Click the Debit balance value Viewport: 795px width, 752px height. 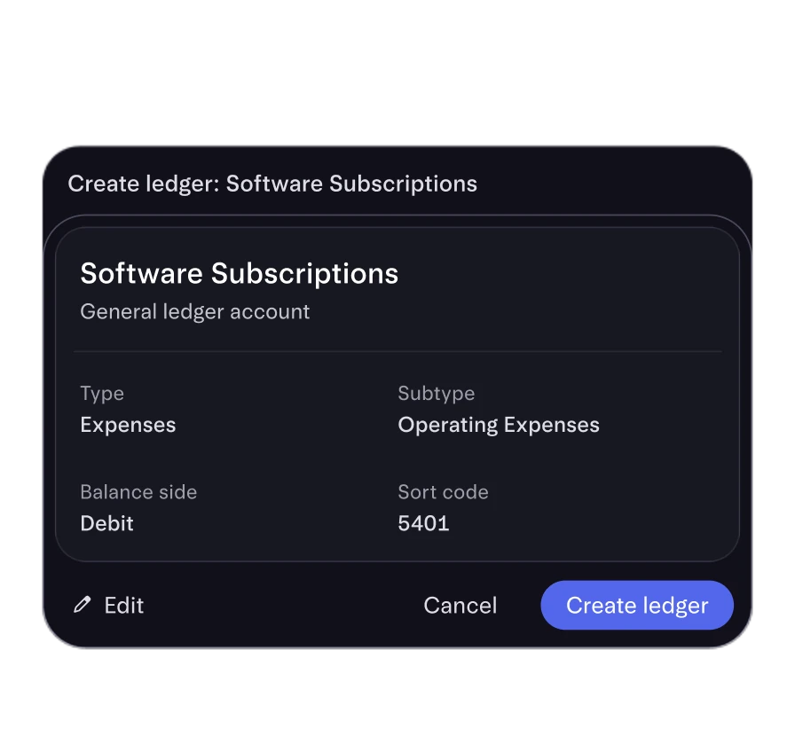107,523
